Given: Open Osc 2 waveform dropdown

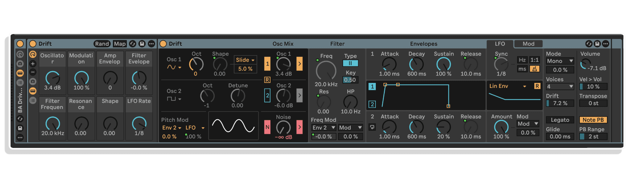Looking at the screenshot, I should coord(174,99).
